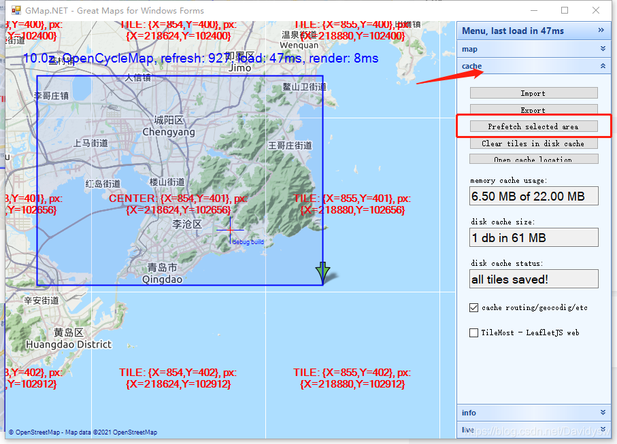Click the disk cache size field

tap(533, 237)
